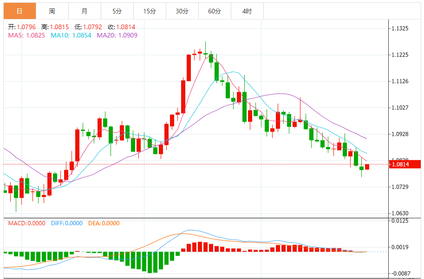Click the 1.1126 price axis label
This screenshot has height=279, width=424.
[x=400, y=82]
